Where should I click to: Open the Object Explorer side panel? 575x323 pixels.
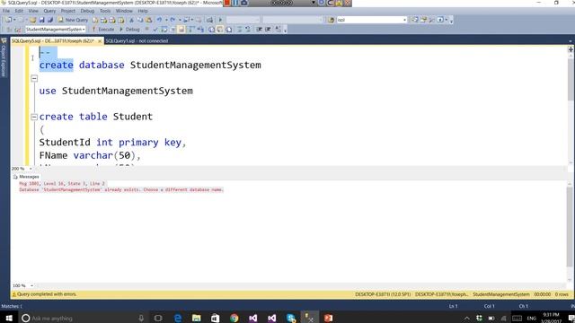click(4, 57)
